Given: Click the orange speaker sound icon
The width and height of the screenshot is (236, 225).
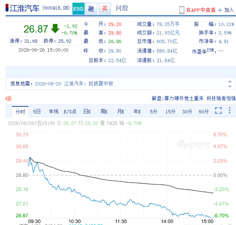Looking at the screenshot, I should [9, 99].
